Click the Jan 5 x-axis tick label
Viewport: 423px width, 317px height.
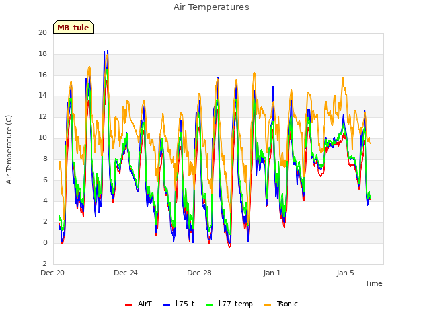(x=345, y=273)
